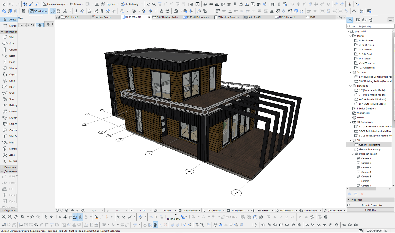Toggle the 3D Cutaway icon
The height and width of the screenshot is (233, 395).
122,4
